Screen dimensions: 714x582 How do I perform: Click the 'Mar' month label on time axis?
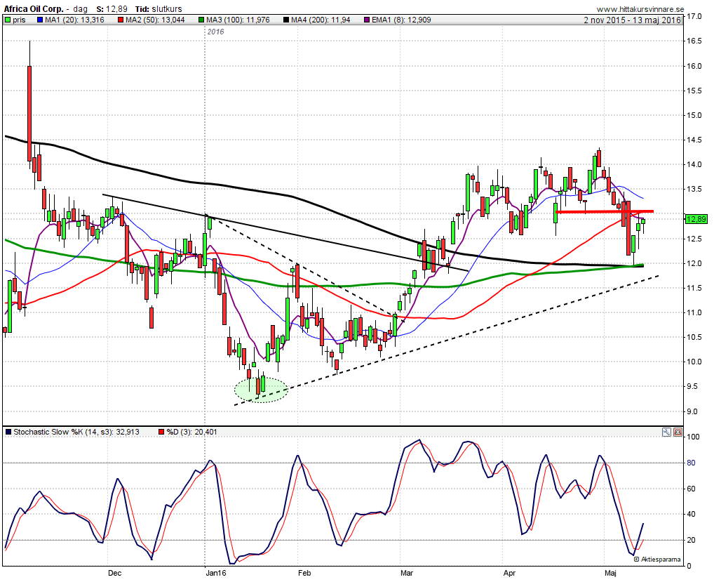point(407,574)
